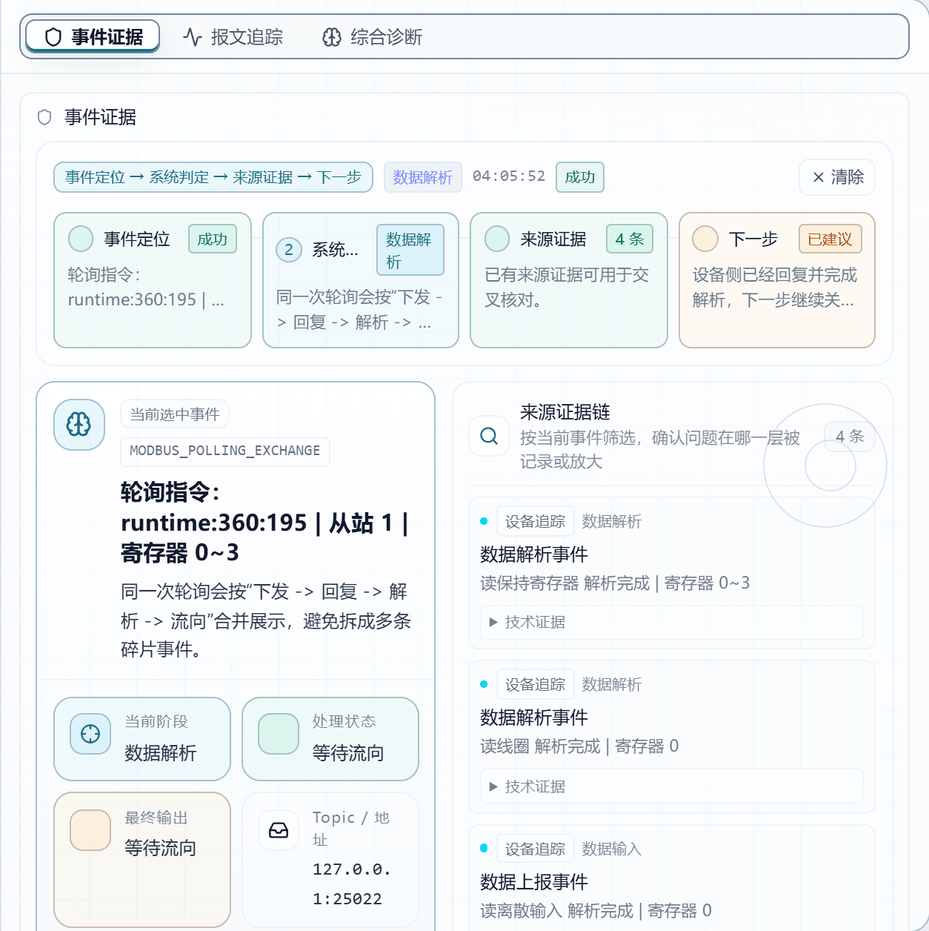Screen dimensions: 929x931
Task: Click the 读离散输入 解析完成 | 寄存器 0 description
Action: [596, 910]
